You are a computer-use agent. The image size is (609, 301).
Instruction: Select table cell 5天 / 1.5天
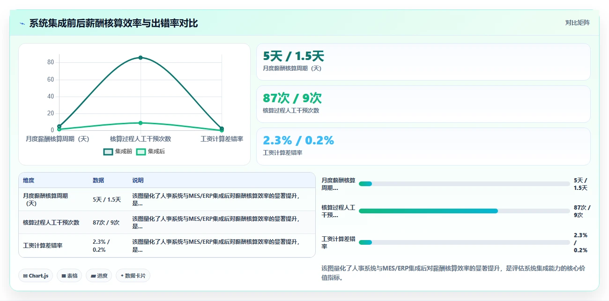[x=107, y=200]
